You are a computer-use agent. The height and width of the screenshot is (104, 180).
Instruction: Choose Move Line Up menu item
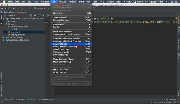(x=71, y=72)
